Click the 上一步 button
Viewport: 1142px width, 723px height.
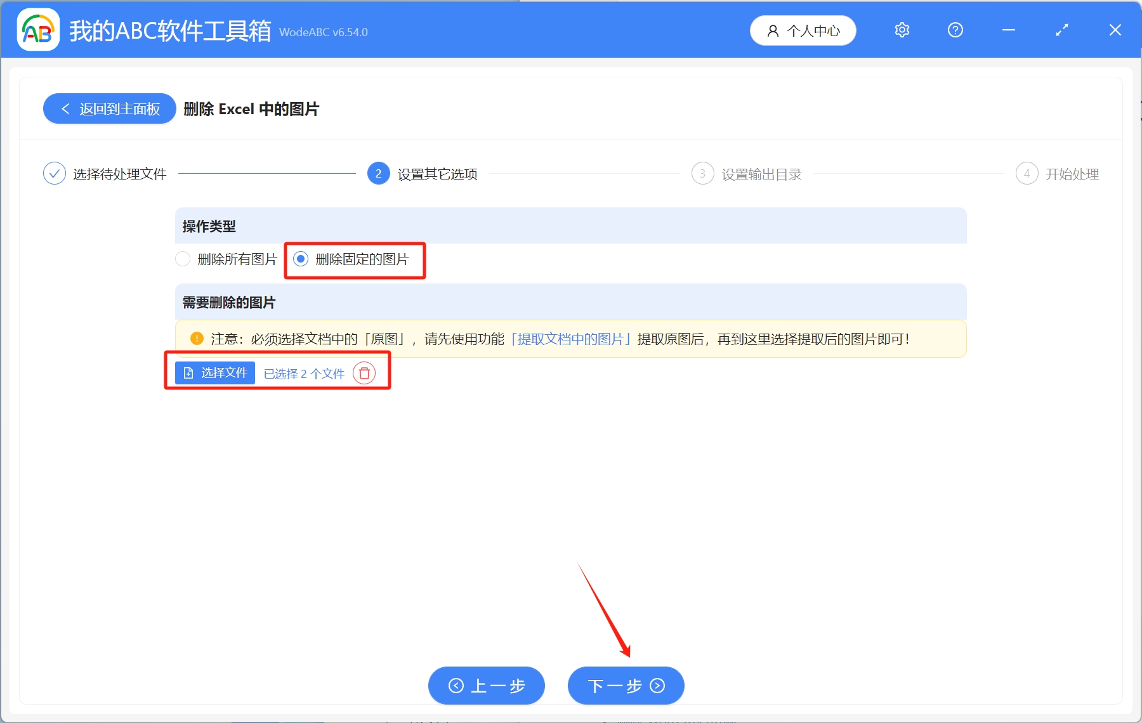point(486,686)
